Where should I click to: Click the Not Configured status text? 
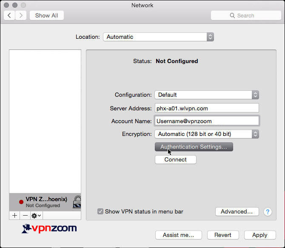(x=177, y=61)
